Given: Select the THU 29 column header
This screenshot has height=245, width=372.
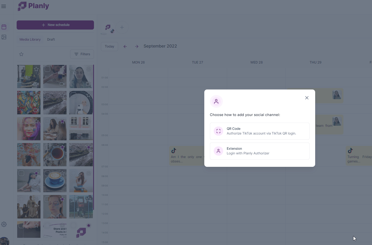Looking at the screenshot, I should coord(315,62).
